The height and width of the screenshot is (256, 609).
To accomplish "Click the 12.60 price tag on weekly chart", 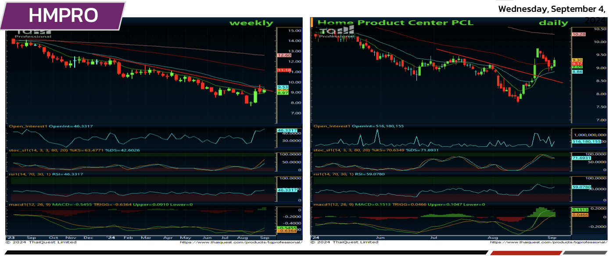I will [284, 56].
